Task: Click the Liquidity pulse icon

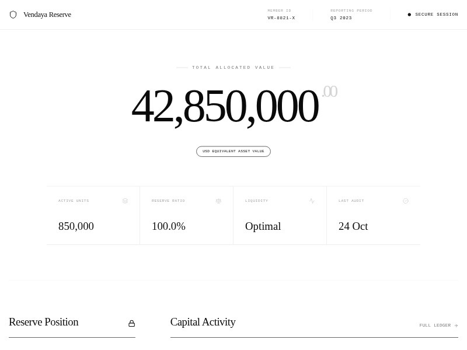Action: [312, 201]
